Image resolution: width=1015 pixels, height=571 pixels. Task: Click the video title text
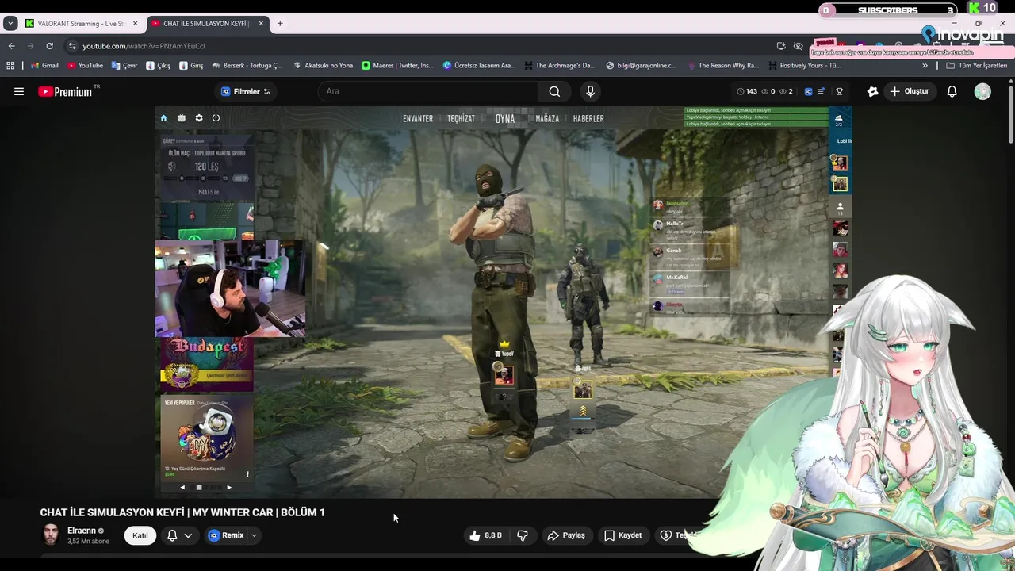click(x=182, y=512)
